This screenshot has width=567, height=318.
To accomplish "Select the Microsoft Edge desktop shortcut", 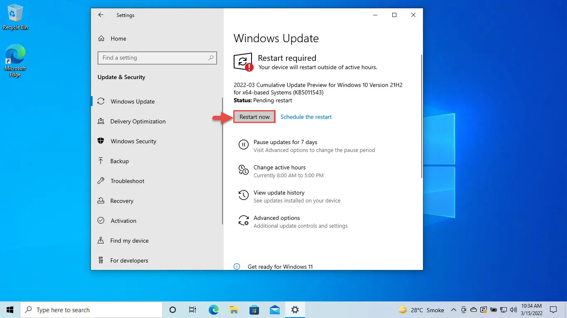I will [15, 61].
